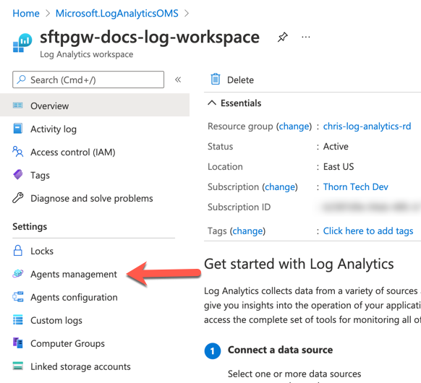Click the Location value East US
421x383 pixels.
tap(339, 166)
